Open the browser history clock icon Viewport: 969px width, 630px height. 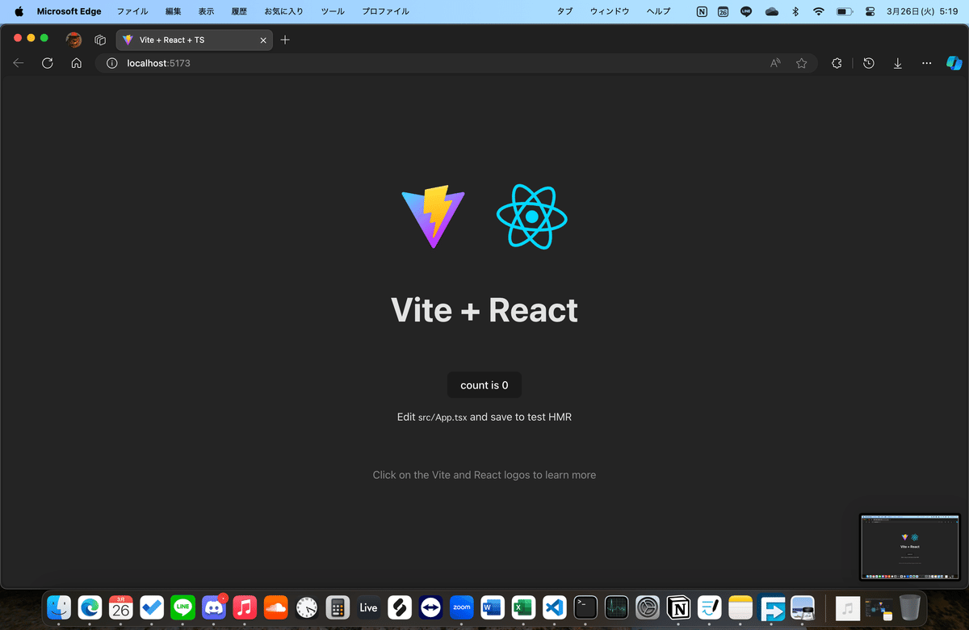coord(869,63)
